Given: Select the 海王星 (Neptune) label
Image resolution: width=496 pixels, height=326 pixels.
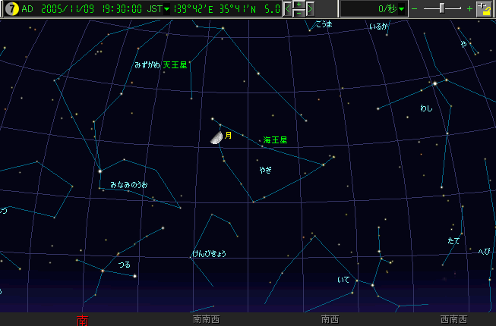Looking at the screenshot, I should [x=275, y=140].
